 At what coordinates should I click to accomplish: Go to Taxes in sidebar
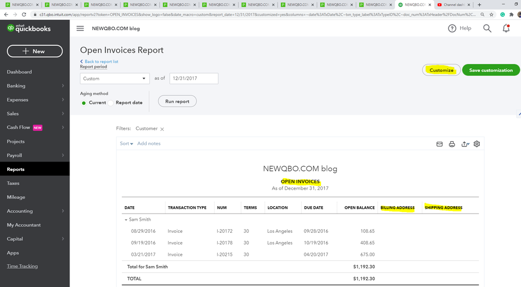[13, 183]
